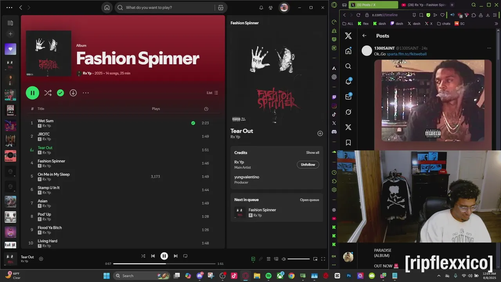501x282 pixels.
Task: Open the sparta.ffm.to/fkitweball link
Action: click(x=407, y=54)
